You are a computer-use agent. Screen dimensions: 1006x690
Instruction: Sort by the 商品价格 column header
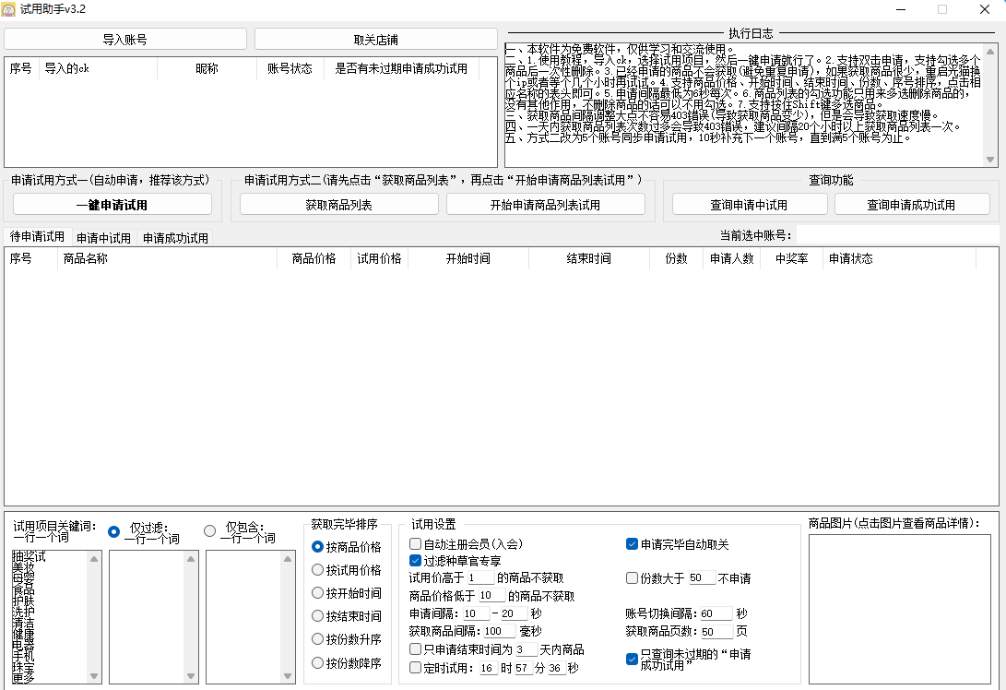(x=314, y=259)
